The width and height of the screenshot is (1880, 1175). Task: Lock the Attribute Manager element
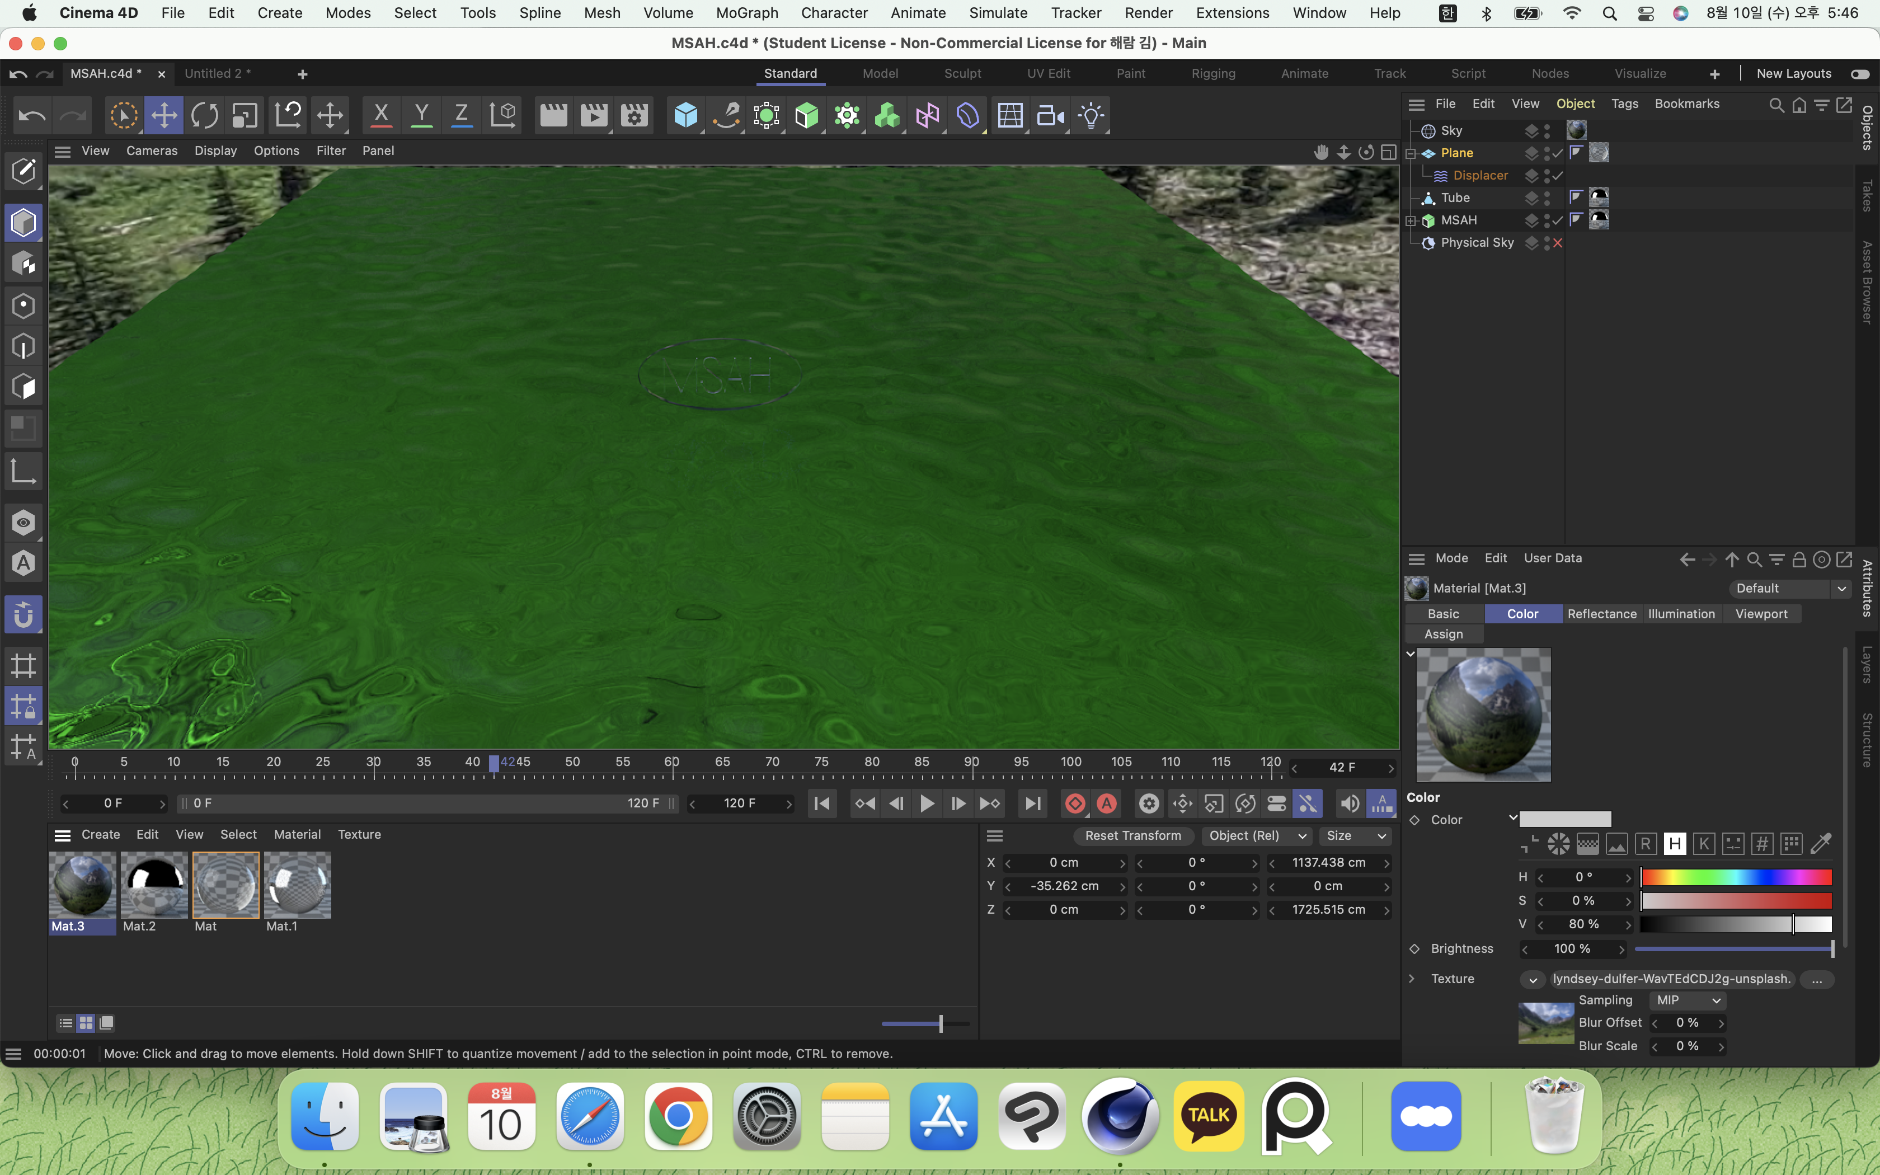[1798, 560]
